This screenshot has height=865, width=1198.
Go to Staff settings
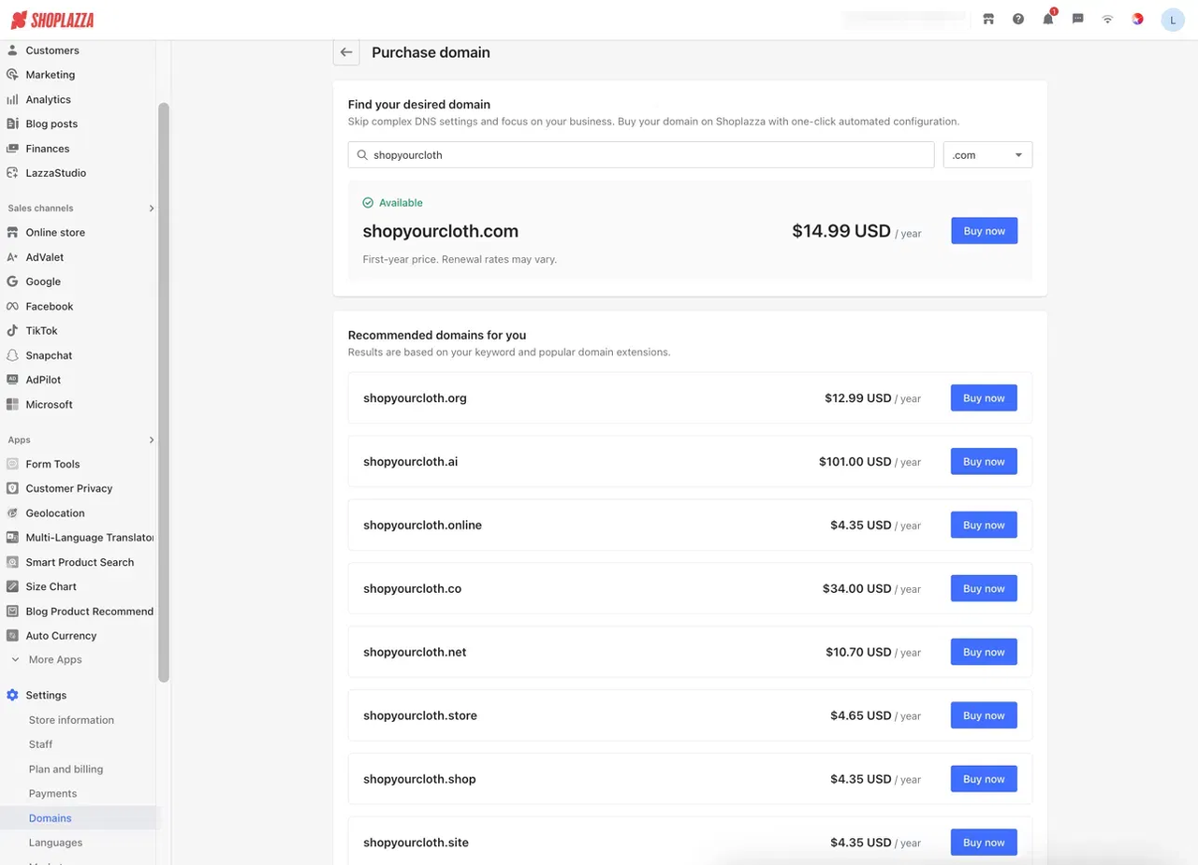tap(40, 744)
